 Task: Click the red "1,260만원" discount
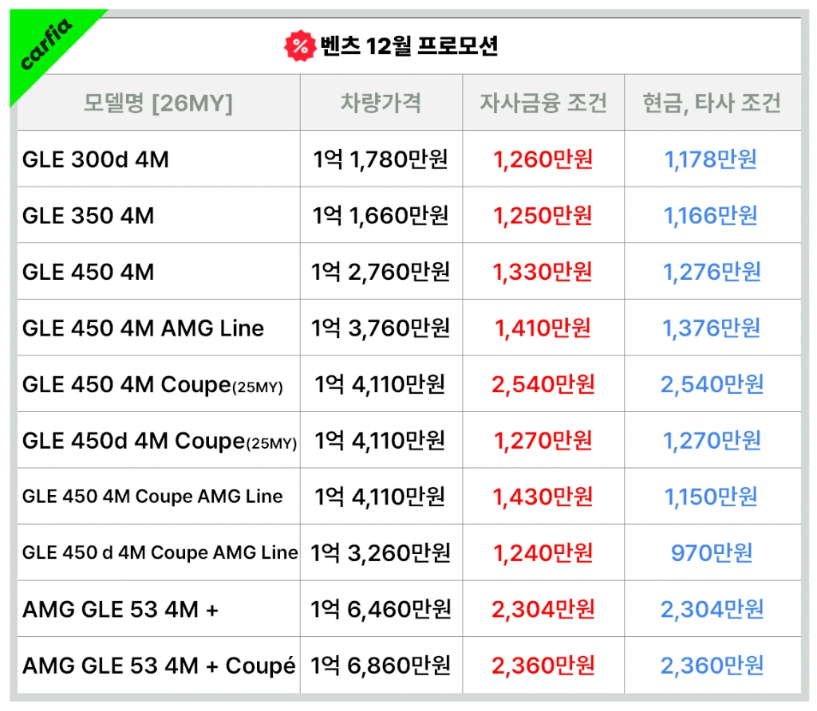[543, 159]
